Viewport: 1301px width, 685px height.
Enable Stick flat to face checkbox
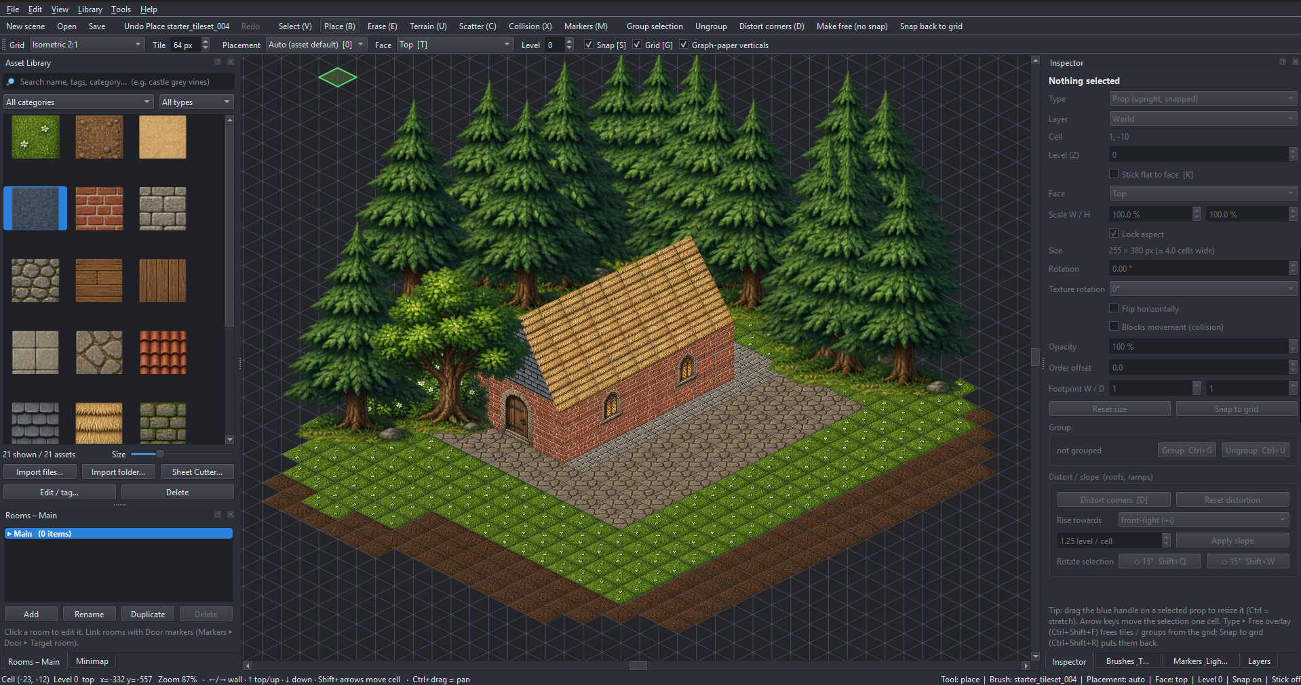coord(1113,174)
